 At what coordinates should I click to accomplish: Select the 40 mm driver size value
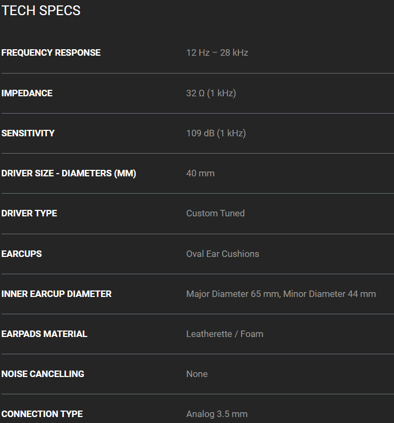(x=201, y=173)
